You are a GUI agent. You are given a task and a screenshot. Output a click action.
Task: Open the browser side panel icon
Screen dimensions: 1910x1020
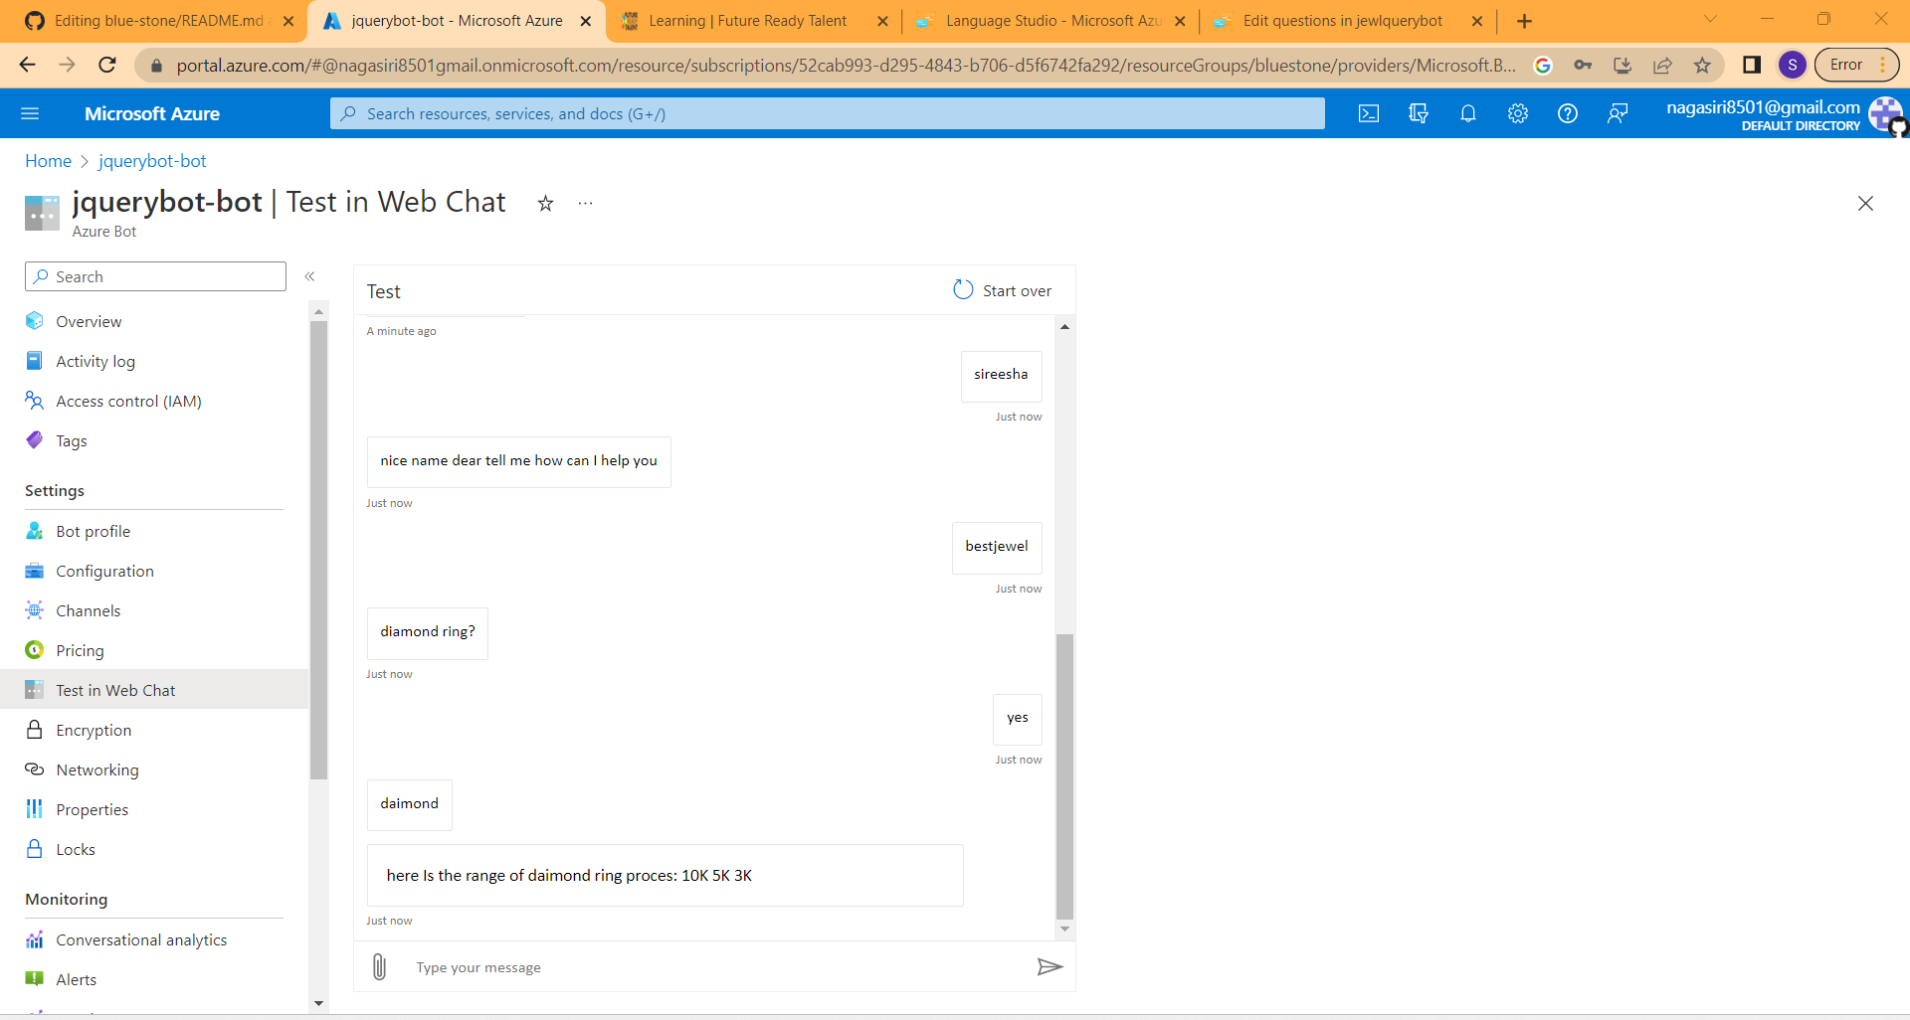(1752, 65)
